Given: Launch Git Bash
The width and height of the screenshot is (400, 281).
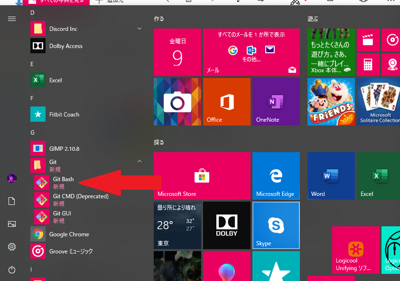Looking at the screenshot, I should click(x=88, y=183).
